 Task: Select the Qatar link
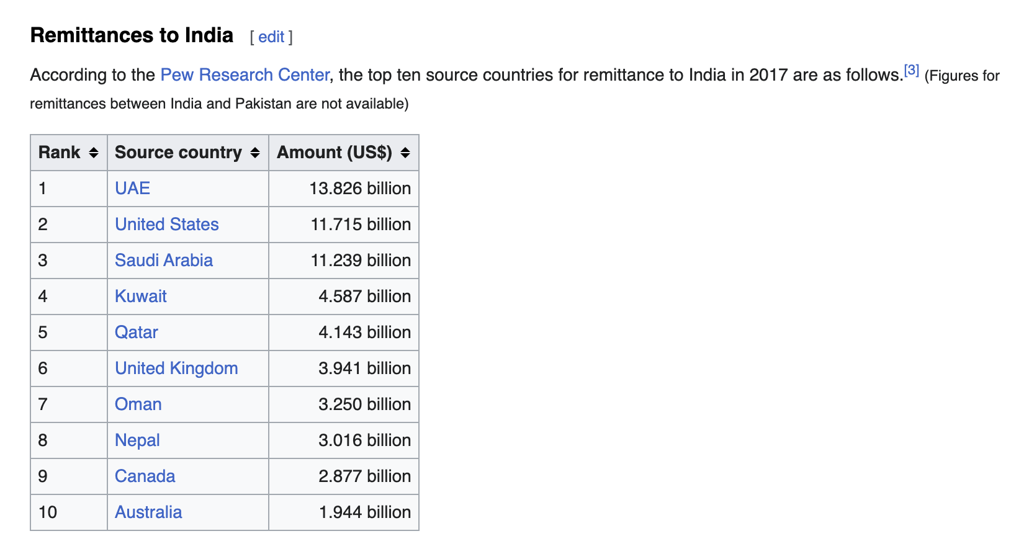[x=137, y=333]
